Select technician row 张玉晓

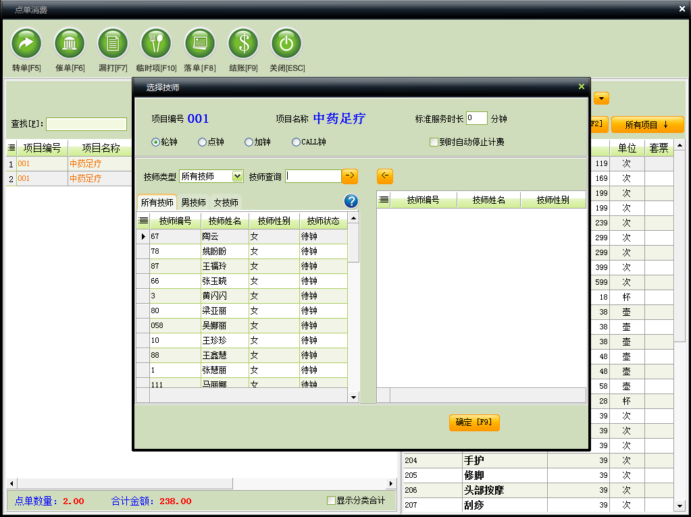(x=242, y=281)
